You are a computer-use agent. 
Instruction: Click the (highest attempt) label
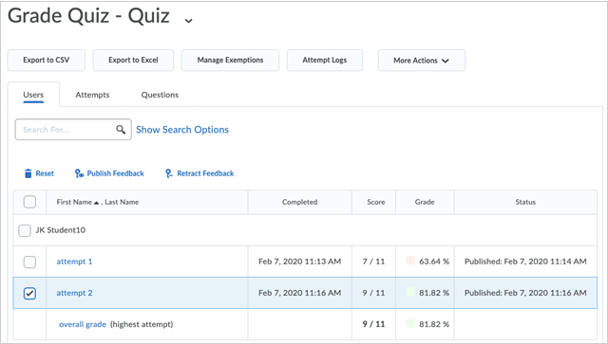click(x=142, y=324)
